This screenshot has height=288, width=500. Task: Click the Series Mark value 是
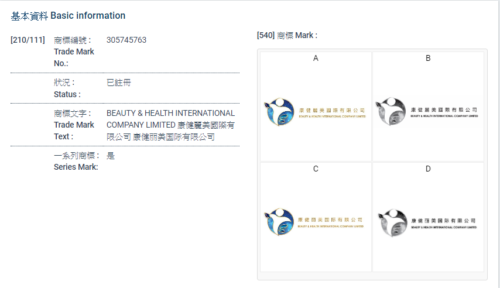coord(111,156)
